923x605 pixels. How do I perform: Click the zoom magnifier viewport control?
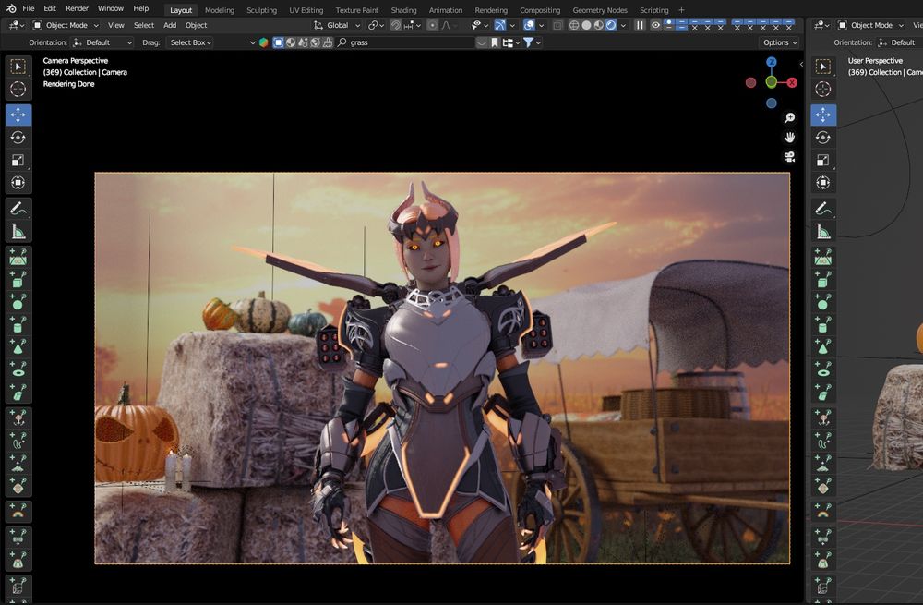[789, 118]
